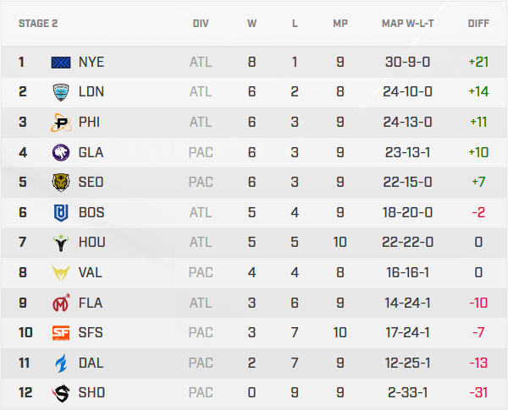Sort by the MAP W-L-T header

tap(407, 23)
